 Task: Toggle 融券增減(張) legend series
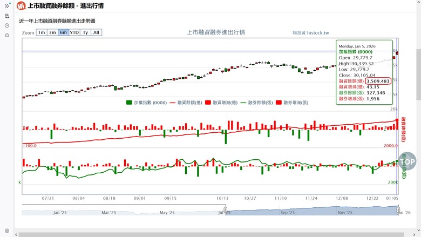[x=292, y=103]
